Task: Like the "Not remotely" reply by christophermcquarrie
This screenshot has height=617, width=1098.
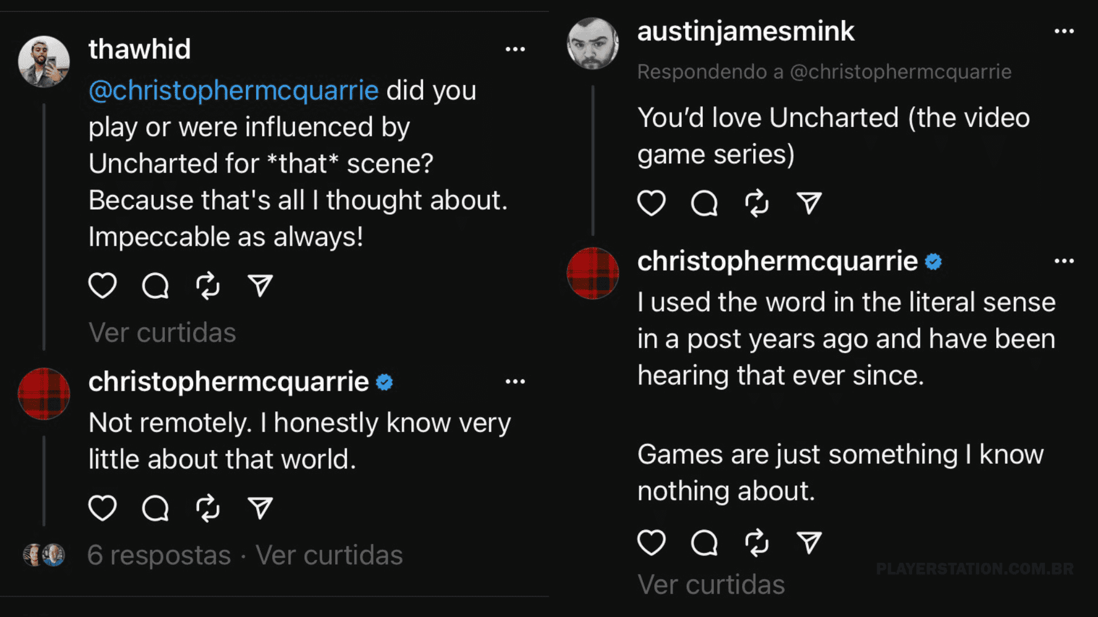Action: click(x=102, y=508)
